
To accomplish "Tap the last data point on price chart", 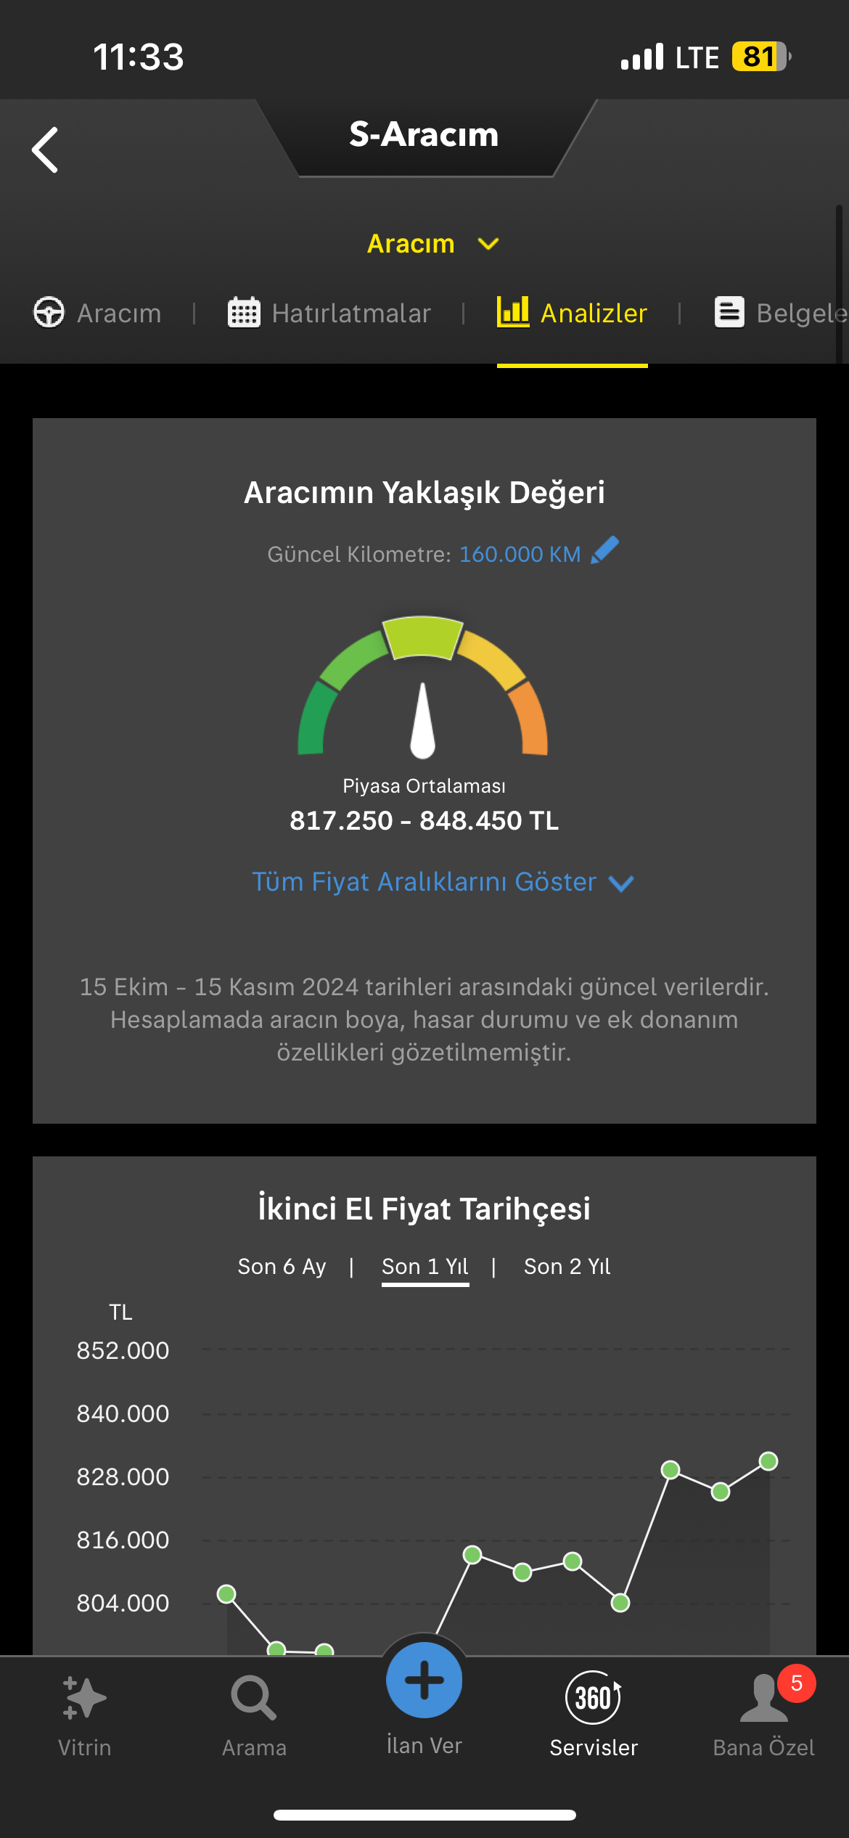I will click(x=768, y=1461).
